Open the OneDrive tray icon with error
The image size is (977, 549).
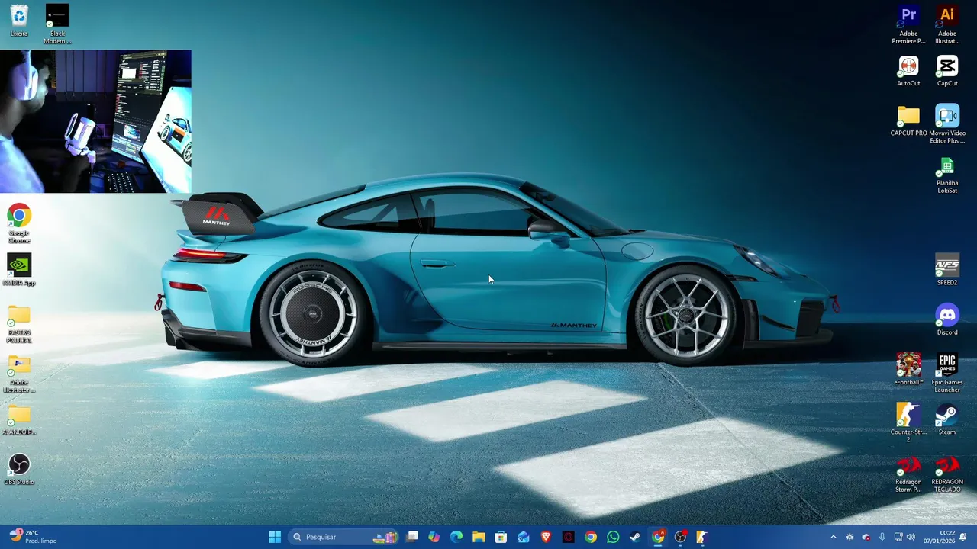866,537
